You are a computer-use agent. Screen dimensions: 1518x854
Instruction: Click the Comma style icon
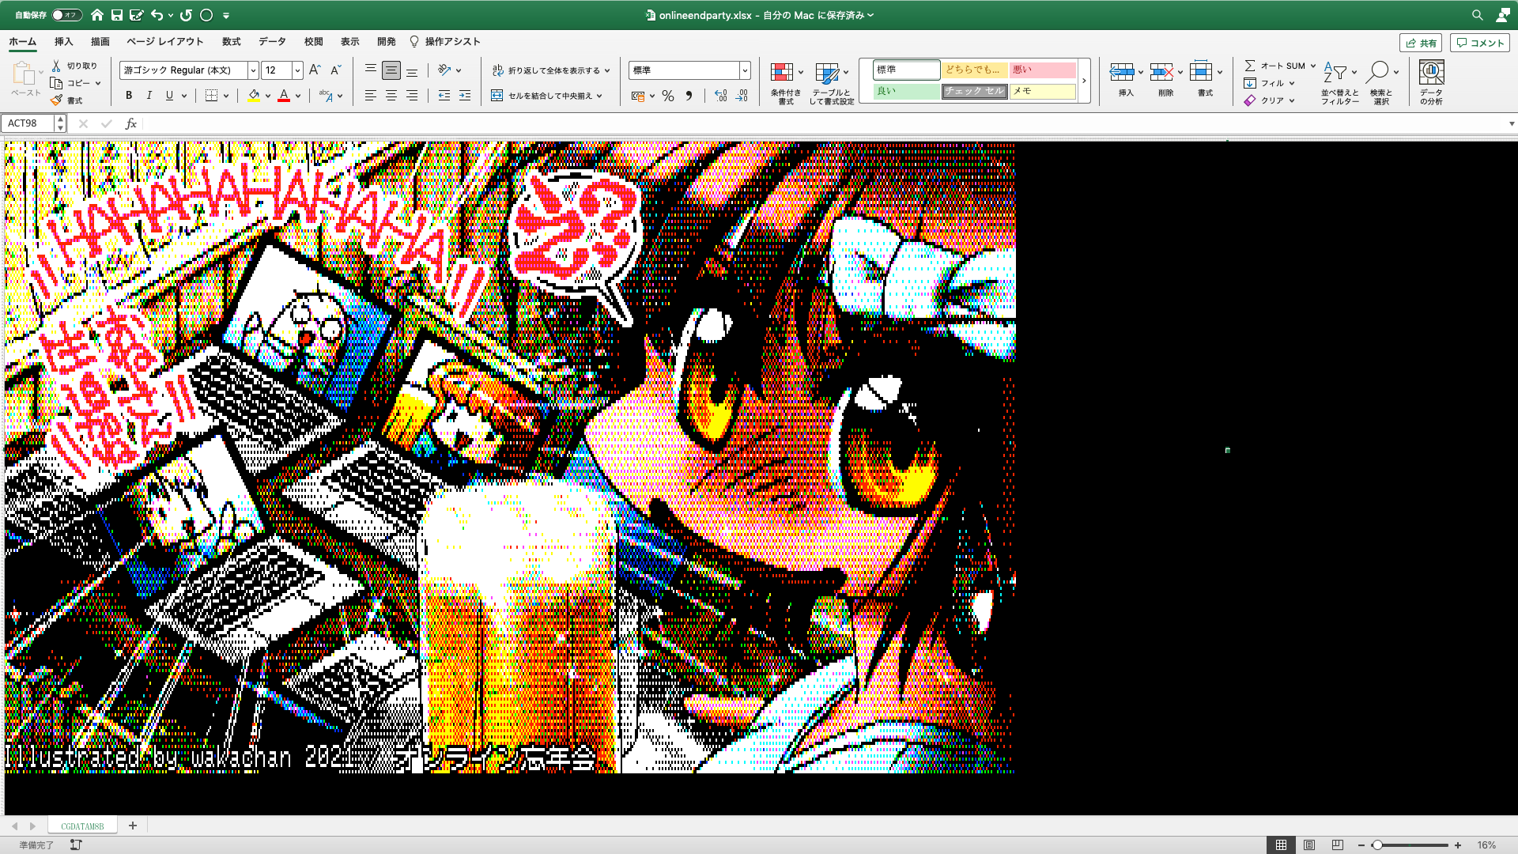(689, 96)
